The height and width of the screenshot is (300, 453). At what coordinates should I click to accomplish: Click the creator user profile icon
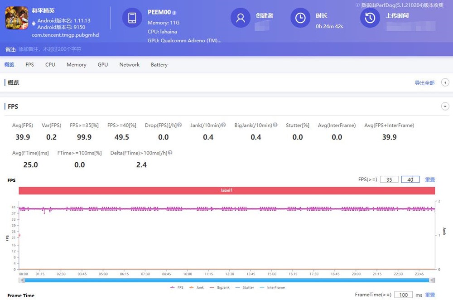pos(241,18)
